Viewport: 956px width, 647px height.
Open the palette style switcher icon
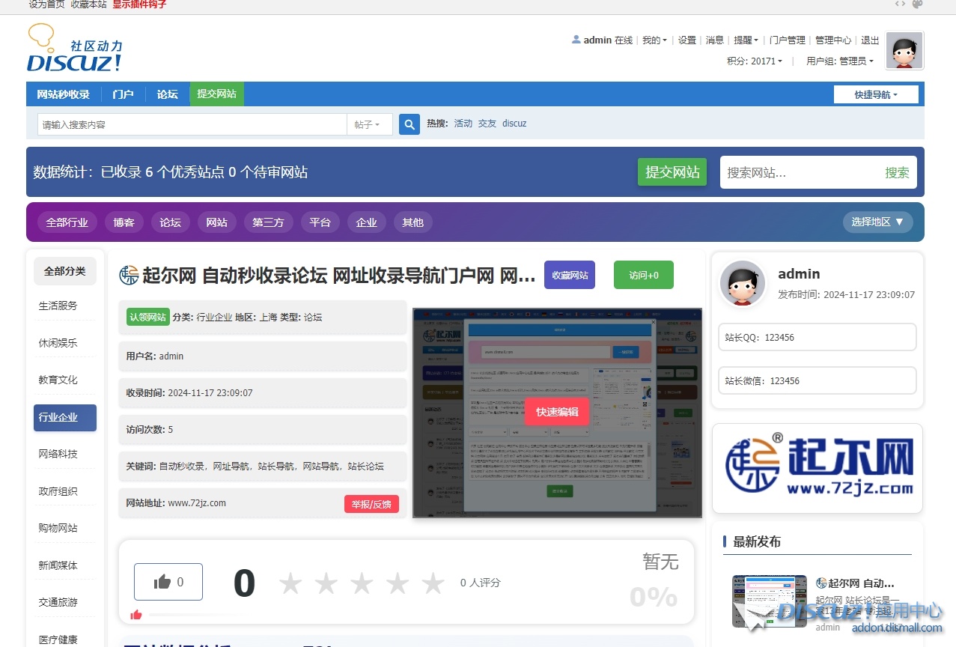point(917,4)
